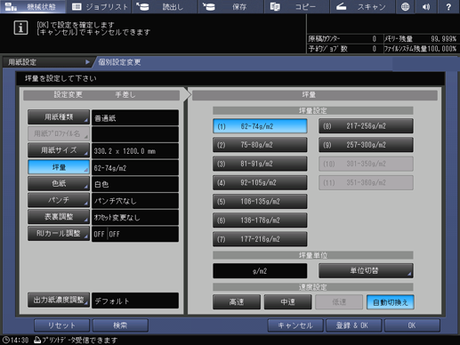
Task: Open the RUカール調整 setting
Action: (59, 234)
